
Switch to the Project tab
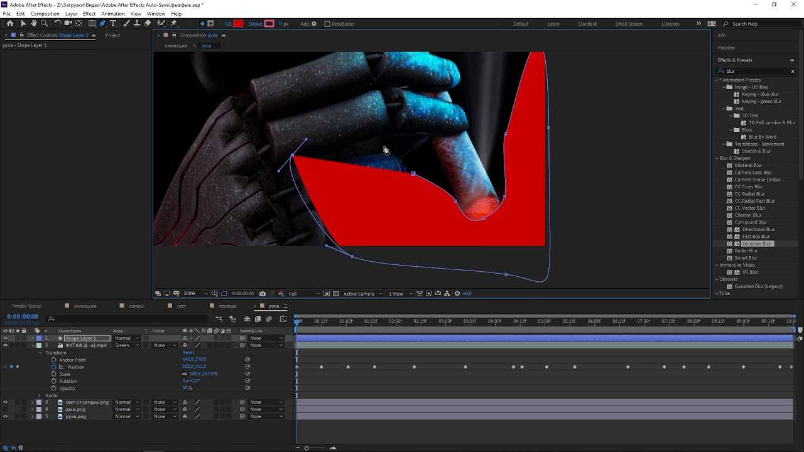point(112,35)
